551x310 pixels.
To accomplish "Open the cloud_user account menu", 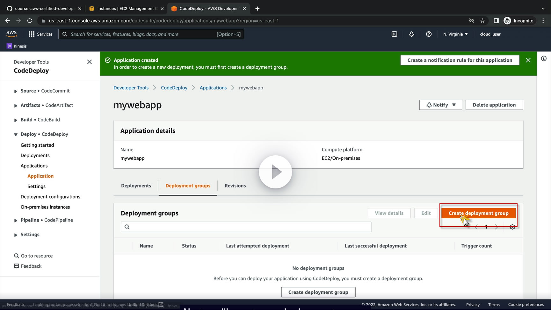I will pyautogui.click(x=490, y=34).
